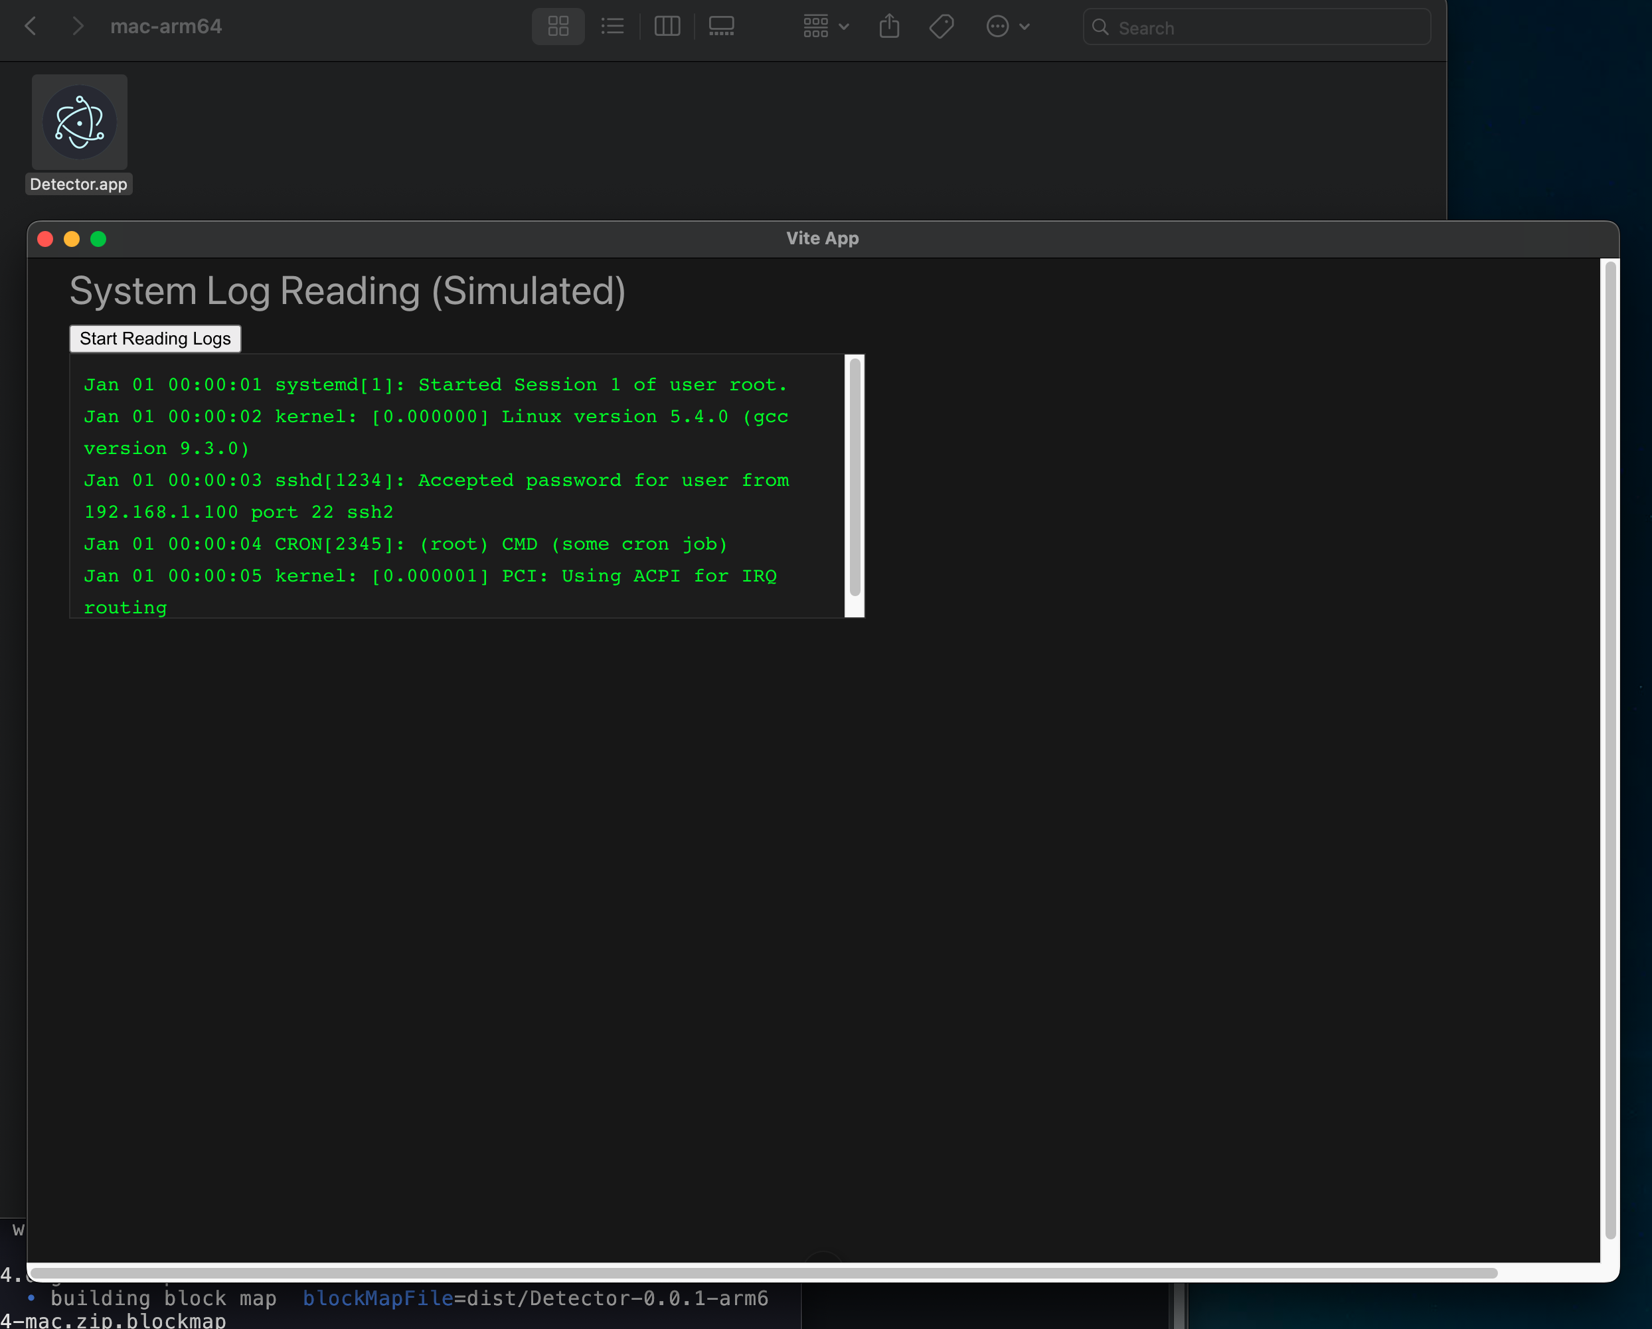Minimize the Vite App window
Screen dimensions: 1652x1329
(x=72, y=239)
